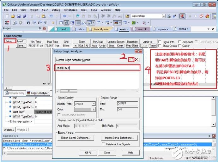Expand the Display Type Analog dropdown
Screen dimensions: 218x162
click(x=94, y=104)
